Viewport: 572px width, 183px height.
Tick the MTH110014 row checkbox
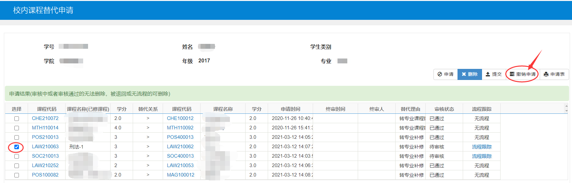[x=17, y=128]
